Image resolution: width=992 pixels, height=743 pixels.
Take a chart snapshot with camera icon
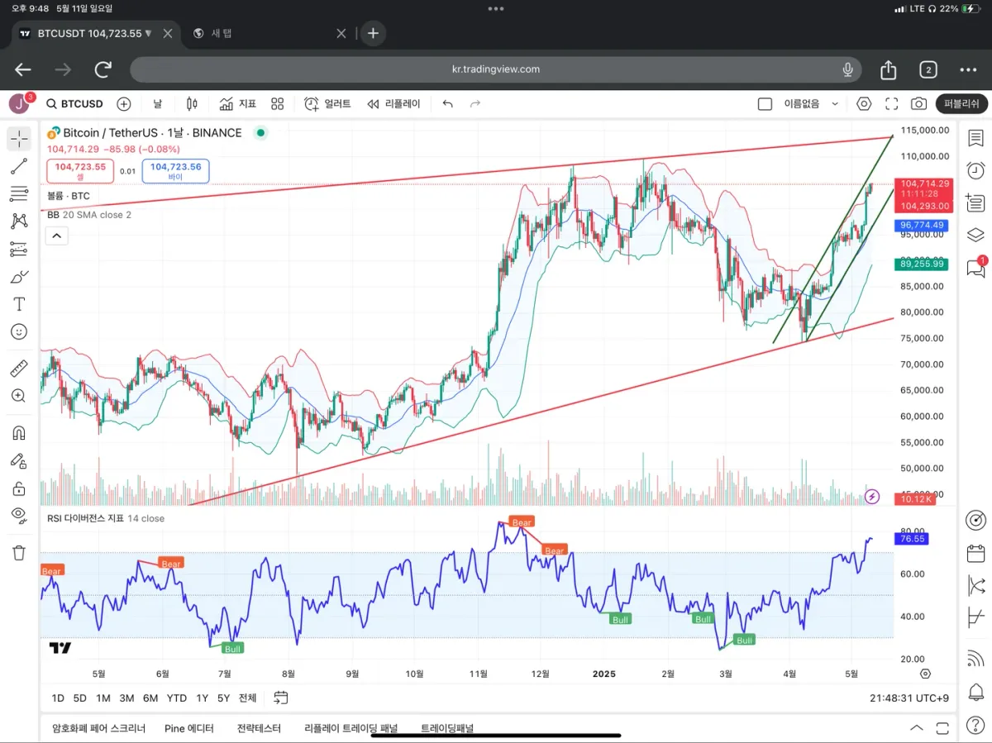point(918,104)
